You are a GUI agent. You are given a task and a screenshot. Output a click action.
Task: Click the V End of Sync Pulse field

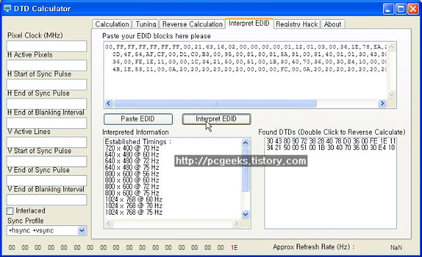(x=47, y=180)
